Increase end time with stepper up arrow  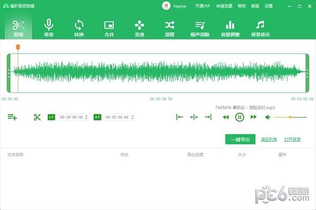[x=132, y=116]
